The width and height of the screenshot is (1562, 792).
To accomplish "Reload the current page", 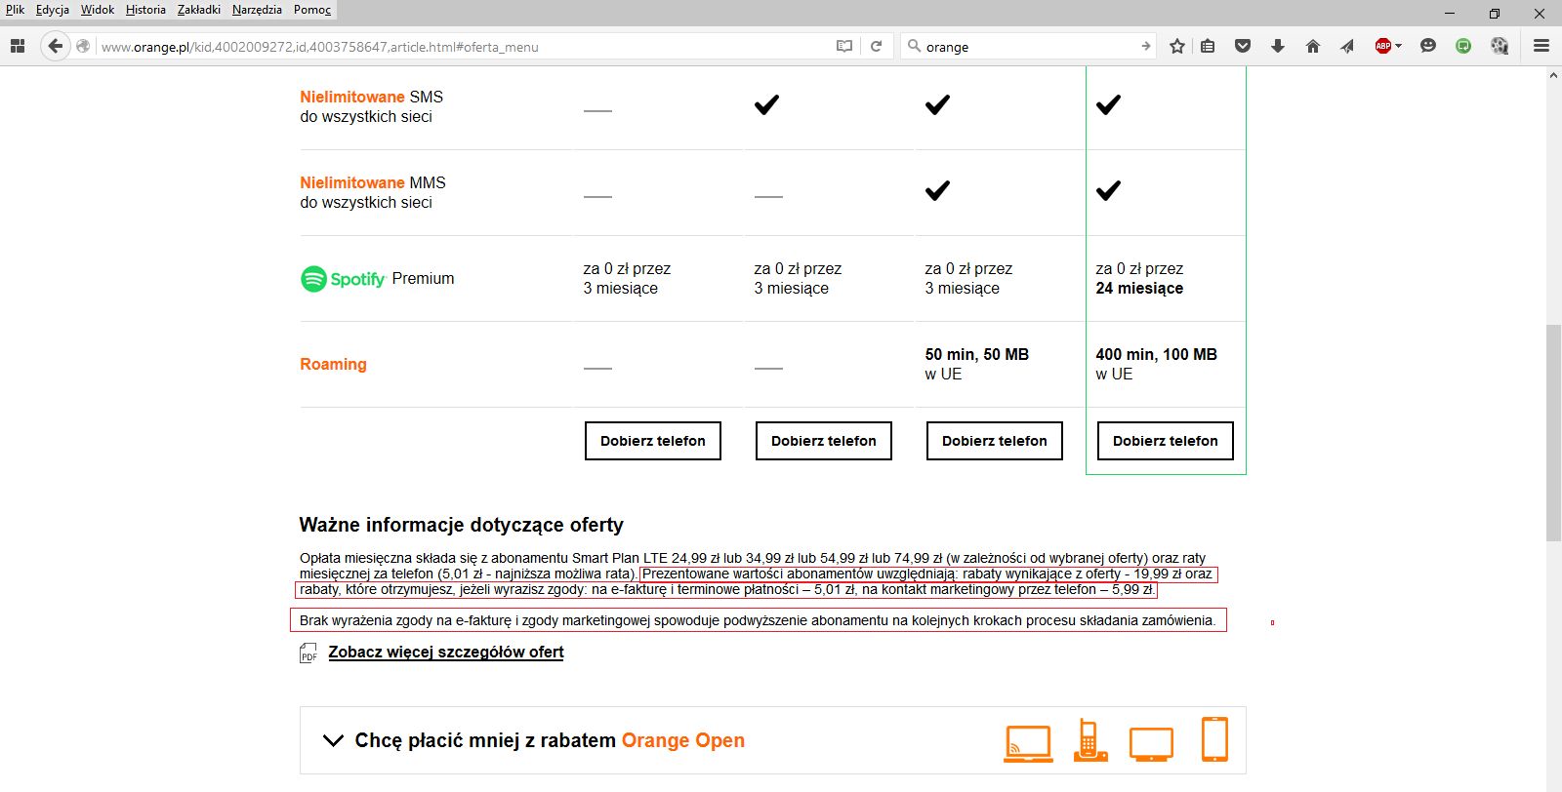I will [x=876, y=46].
